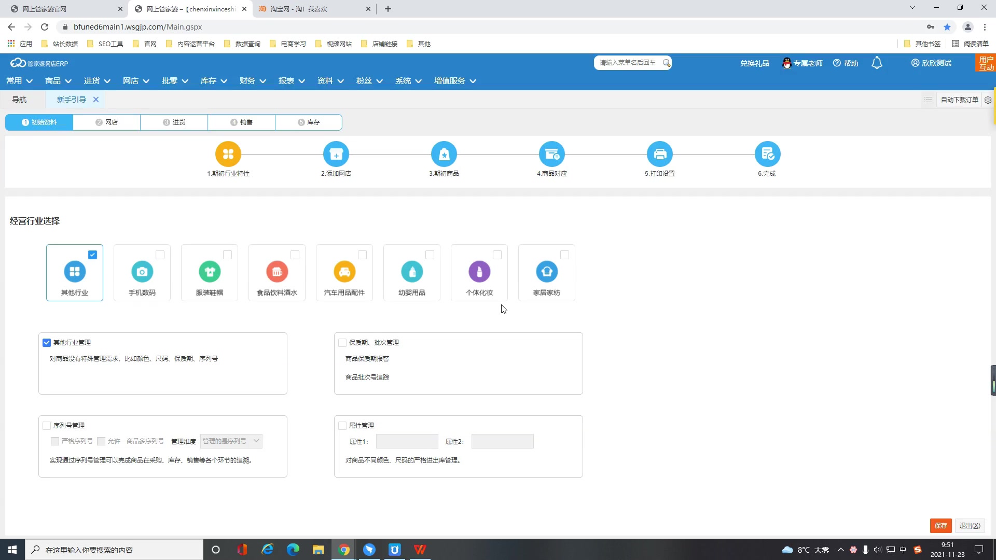
Task: Click the 退出(X) button
Action: [x=970, y=526]
